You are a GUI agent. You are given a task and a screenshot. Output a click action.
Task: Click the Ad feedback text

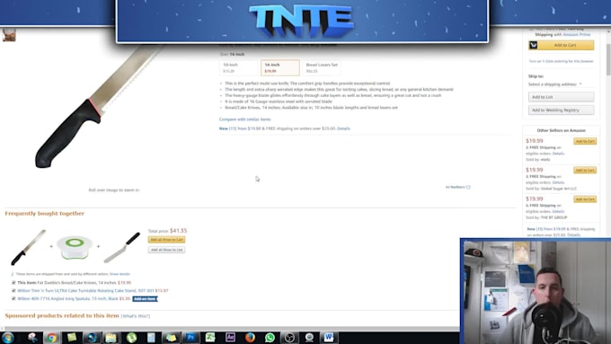(x=456, y=187)
